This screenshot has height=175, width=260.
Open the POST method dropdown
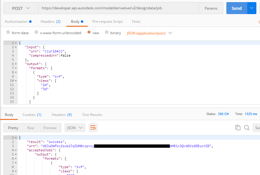coord(20,8)
